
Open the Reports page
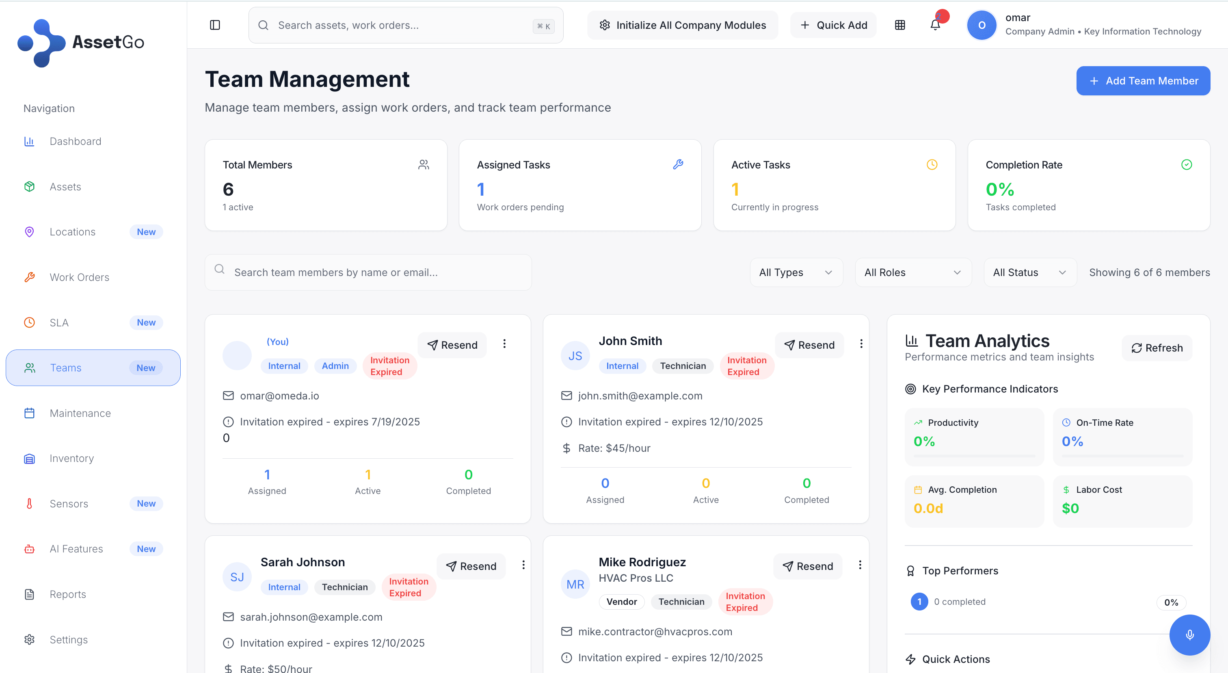tap(93, 594)
